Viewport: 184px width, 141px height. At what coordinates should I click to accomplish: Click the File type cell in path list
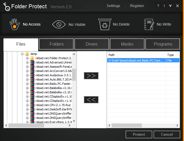pos(173,61)
